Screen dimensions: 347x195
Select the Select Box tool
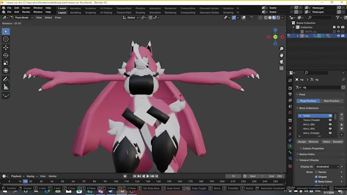point(6,32)
